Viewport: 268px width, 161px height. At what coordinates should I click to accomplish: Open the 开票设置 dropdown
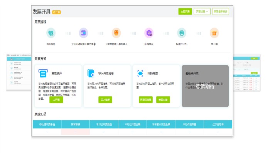[x=202, y=11]
